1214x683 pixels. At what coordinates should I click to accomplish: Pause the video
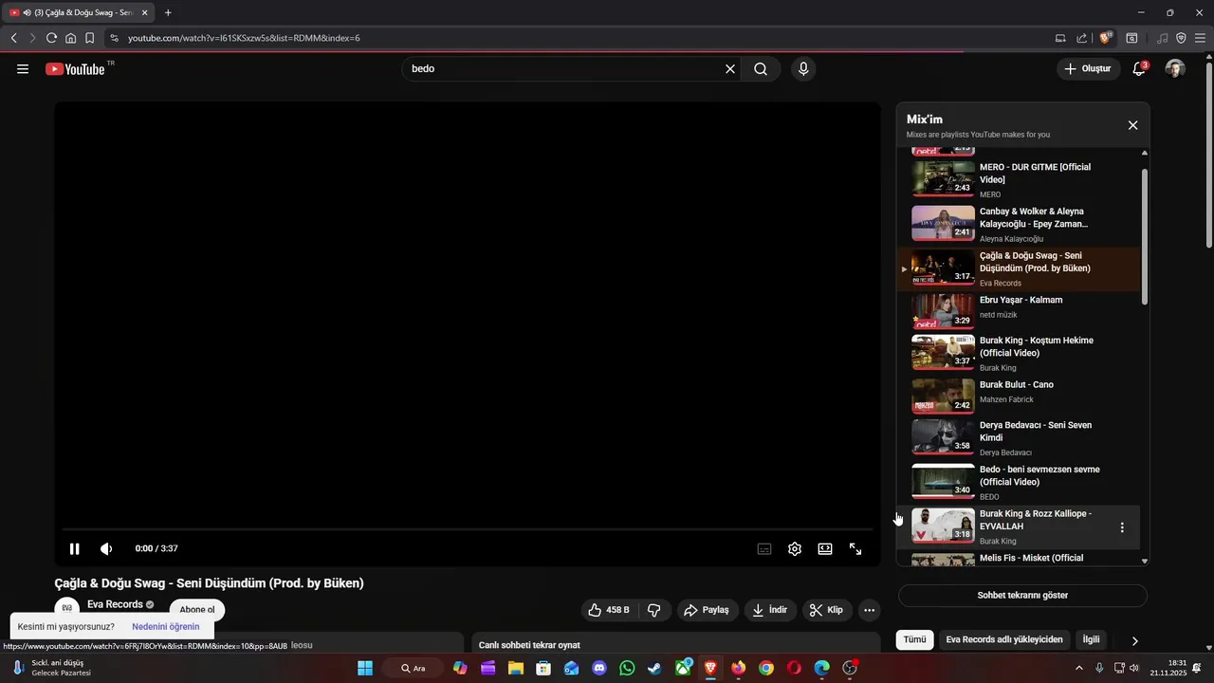(x=74, y=548)
